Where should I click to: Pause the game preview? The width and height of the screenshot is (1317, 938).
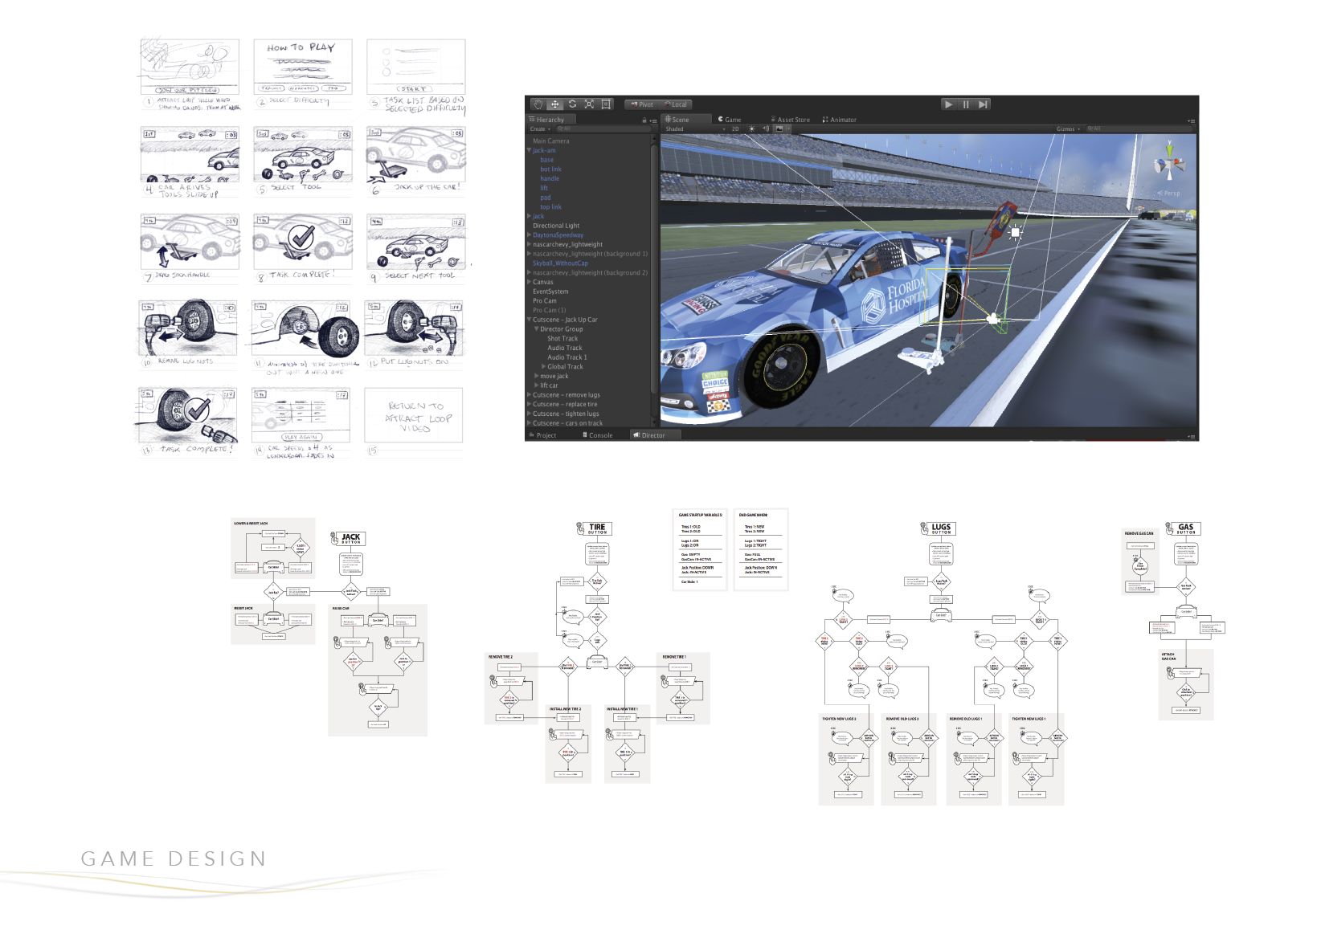tap(966, 104)
